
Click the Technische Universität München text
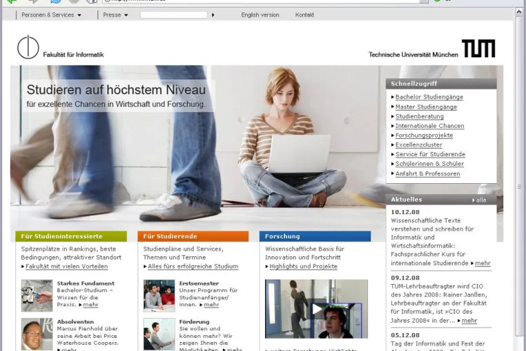413,55
